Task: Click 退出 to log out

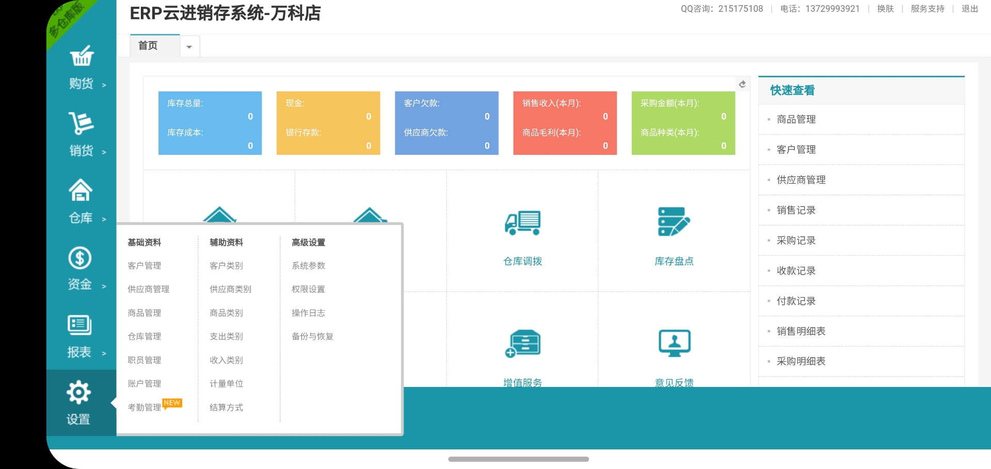Action: tap(969, 9)
